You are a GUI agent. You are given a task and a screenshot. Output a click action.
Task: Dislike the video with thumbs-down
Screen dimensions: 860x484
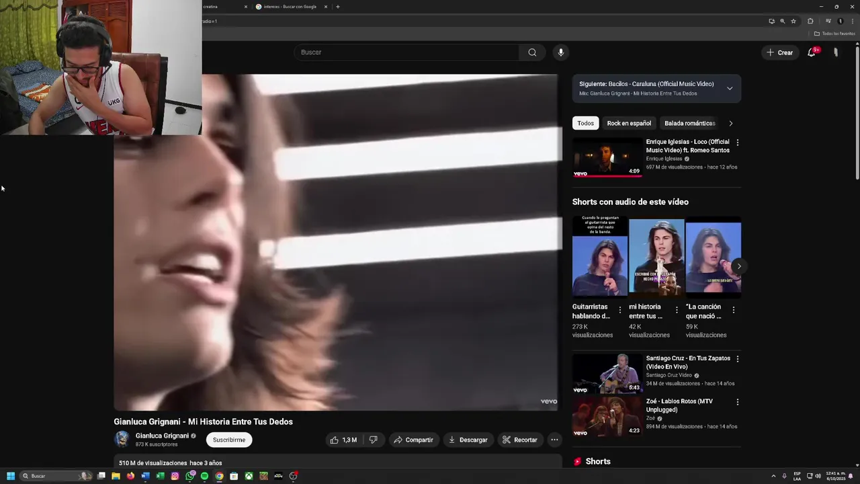(x=374, y=440)
